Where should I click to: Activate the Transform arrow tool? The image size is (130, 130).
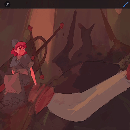tap(7, 4)
